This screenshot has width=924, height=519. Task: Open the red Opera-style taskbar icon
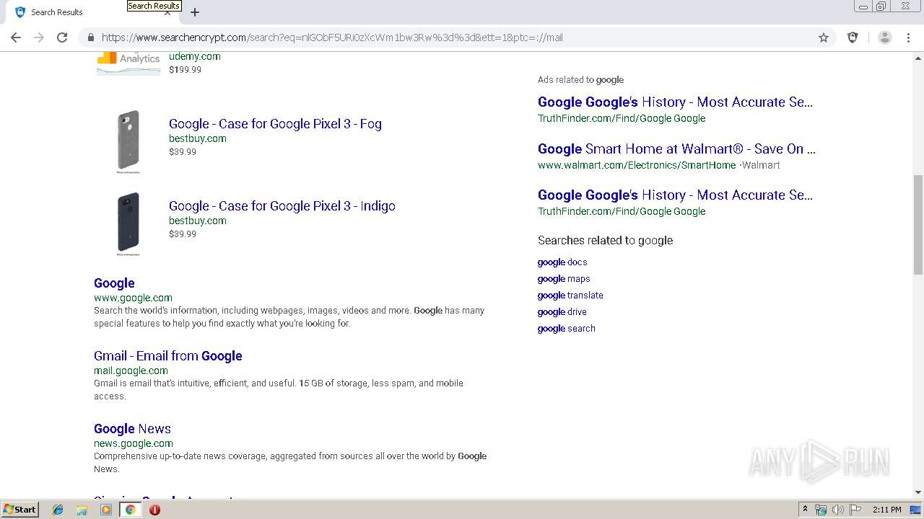pos(154,510)
